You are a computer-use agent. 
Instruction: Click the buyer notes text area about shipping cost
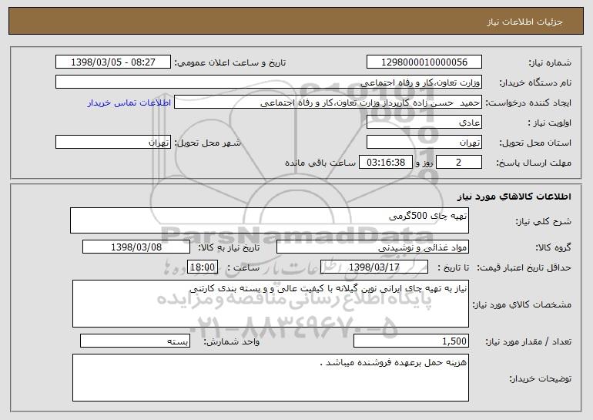click(270, 378)
